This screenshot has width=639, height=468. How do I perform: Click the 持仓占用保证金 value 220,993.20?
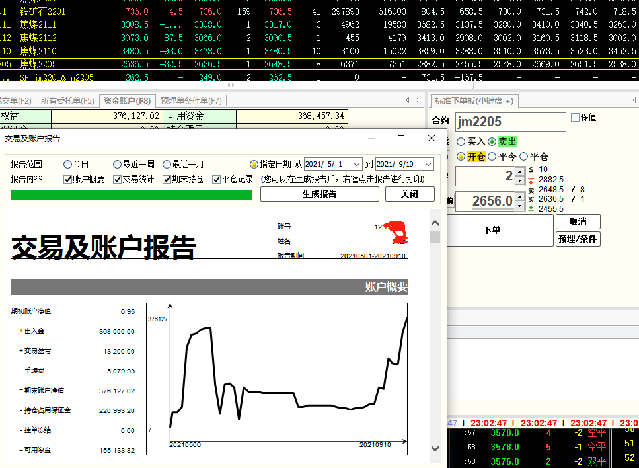tap(116, 411)
